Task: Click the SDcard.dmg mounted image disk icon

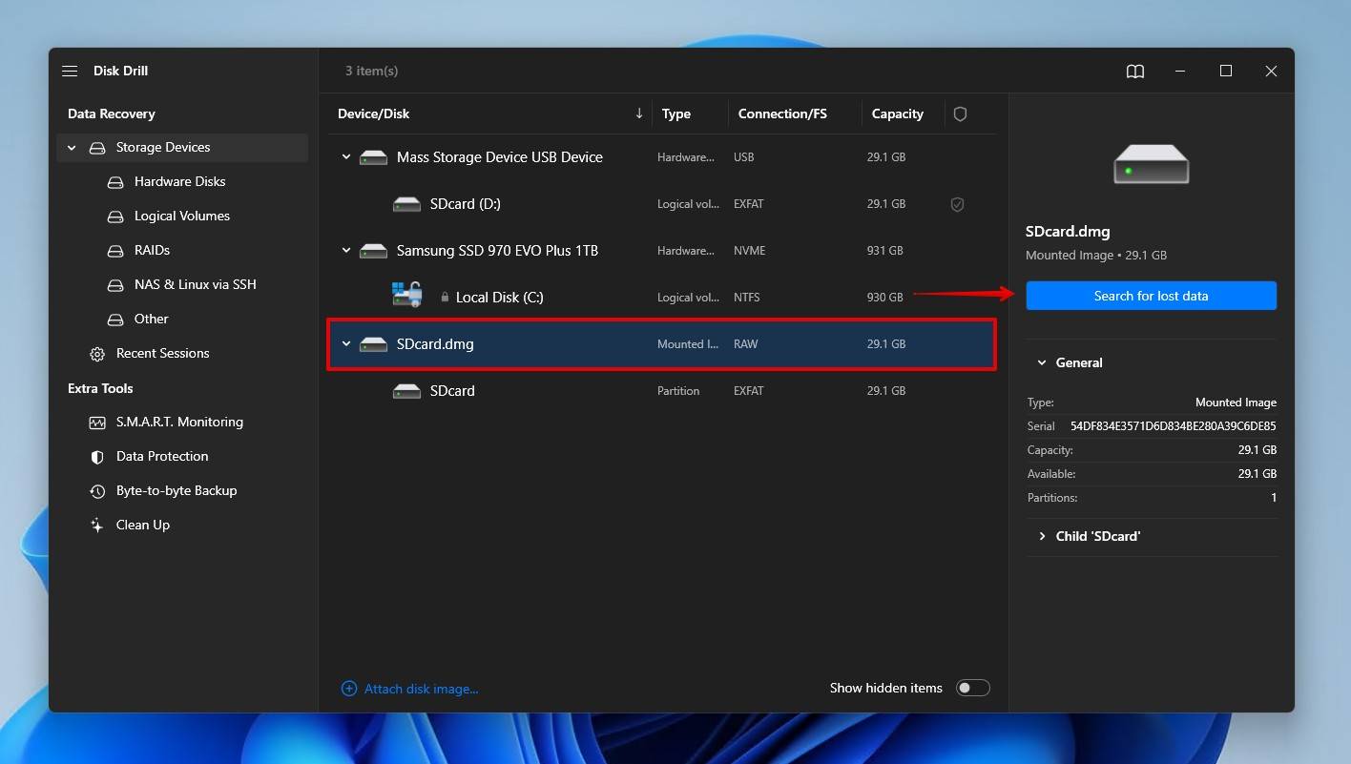Action: pos(373,344)
